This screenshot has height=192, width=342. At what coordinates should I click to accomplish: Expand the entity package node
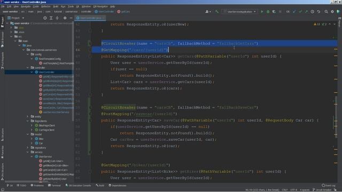[28, 116]
